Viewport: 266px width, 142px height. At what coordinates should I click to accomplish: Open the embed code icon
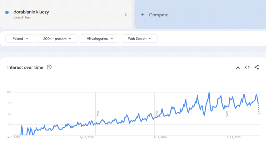[247, 67]
